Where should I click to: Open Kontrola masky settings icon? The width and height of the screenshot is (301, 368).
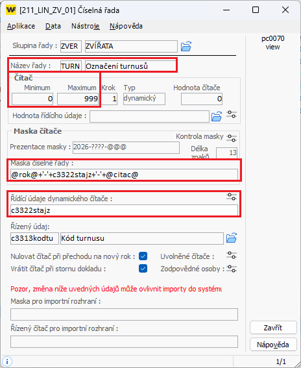pyautogui.click(x=232, y=138)
